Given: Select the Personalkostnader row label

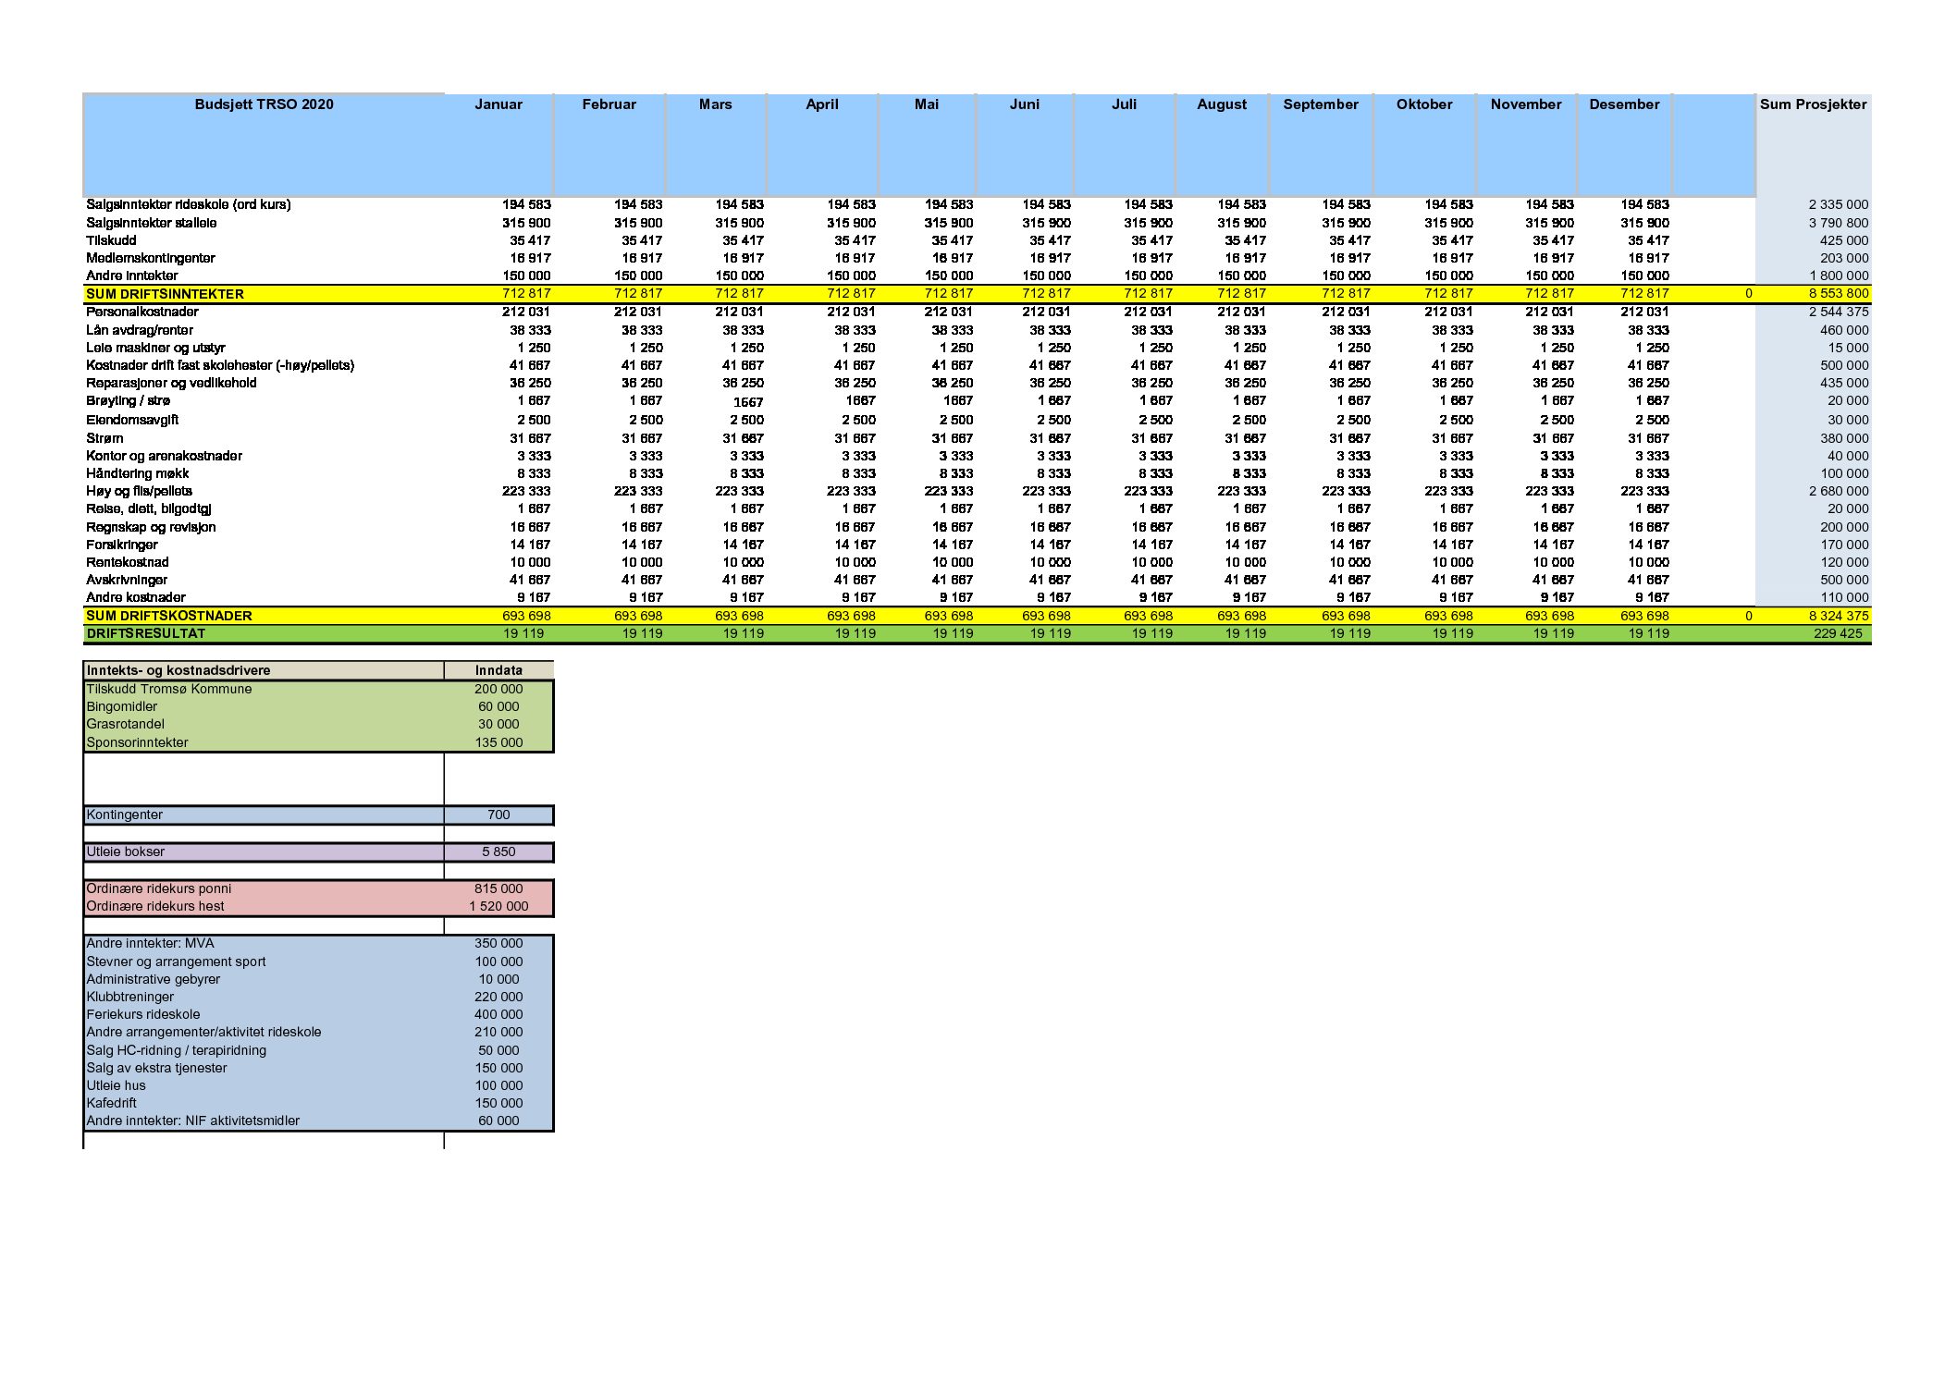Looking at the screenshot, I should pyautogui.click(x=142, y=312).
